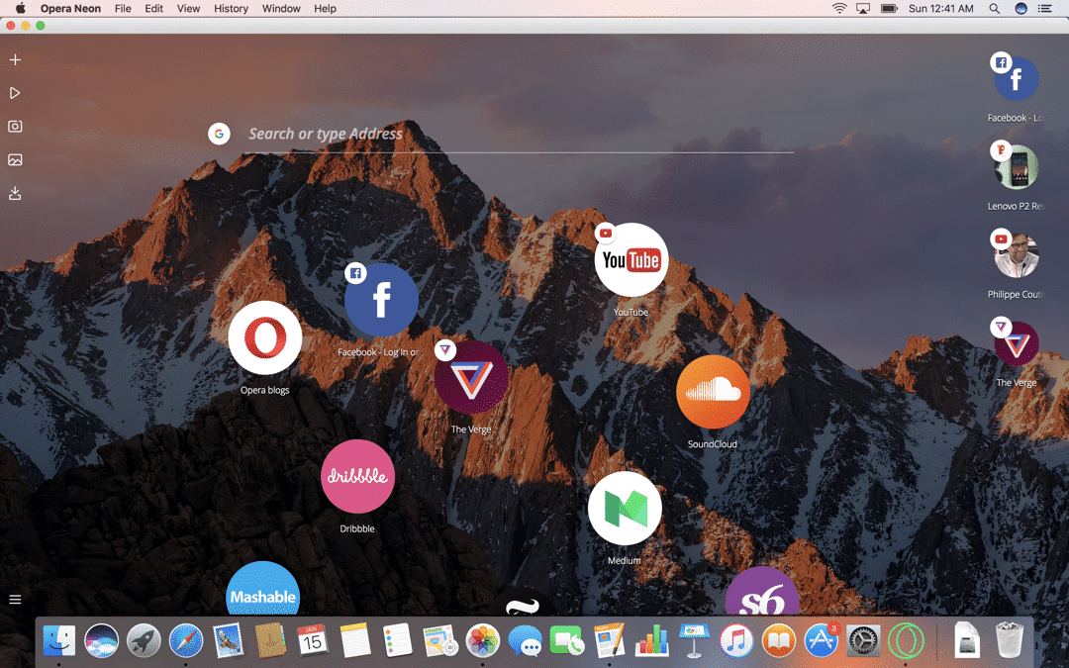Screen dimensions: 1069x668
Task: Open FaceTime from the Dock
Action: 566,640
